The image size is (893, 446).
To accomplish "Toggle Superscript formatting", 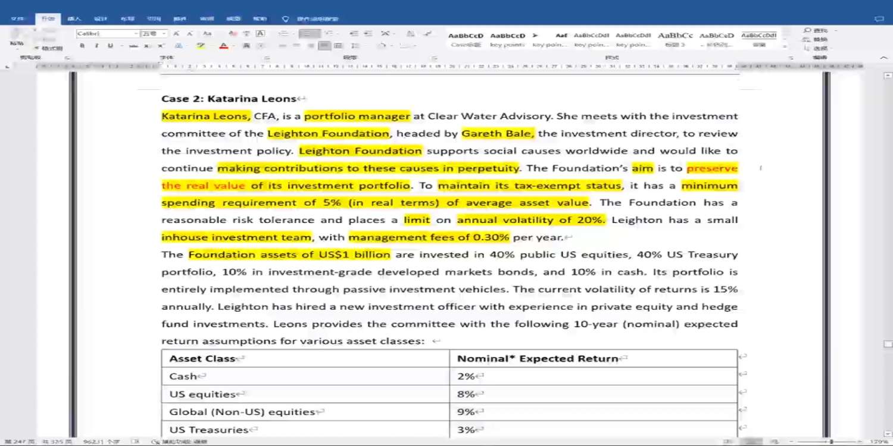I will pyautogui.click(x=161, y=46).
